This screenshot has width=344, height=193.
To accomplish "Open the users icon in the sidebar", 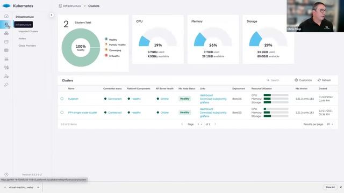I will tap(6, 76).
